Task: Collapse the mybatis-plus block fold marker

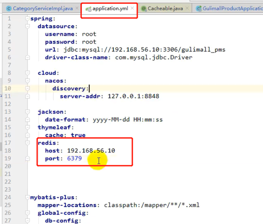Action: point(27,197)
